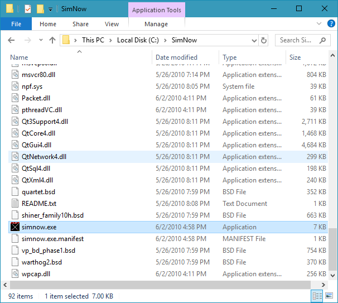Click the README.txt file icon

(x=15, y=204)
